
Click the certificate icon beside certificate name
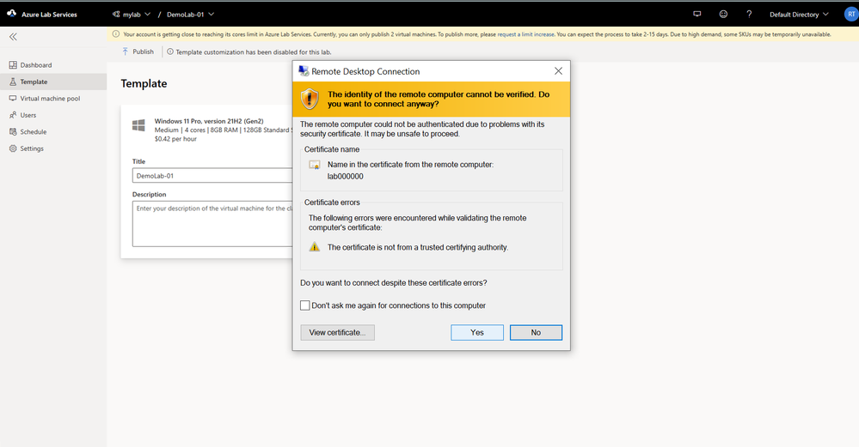point(315,165)
